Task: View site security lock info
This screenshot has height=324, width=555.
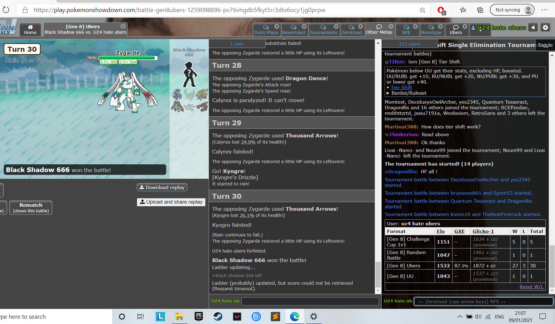Action: [25, 10]
